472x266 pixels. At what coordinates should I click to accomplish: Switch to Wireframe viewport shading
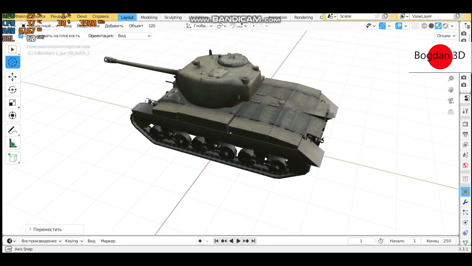tap(424, 26)
